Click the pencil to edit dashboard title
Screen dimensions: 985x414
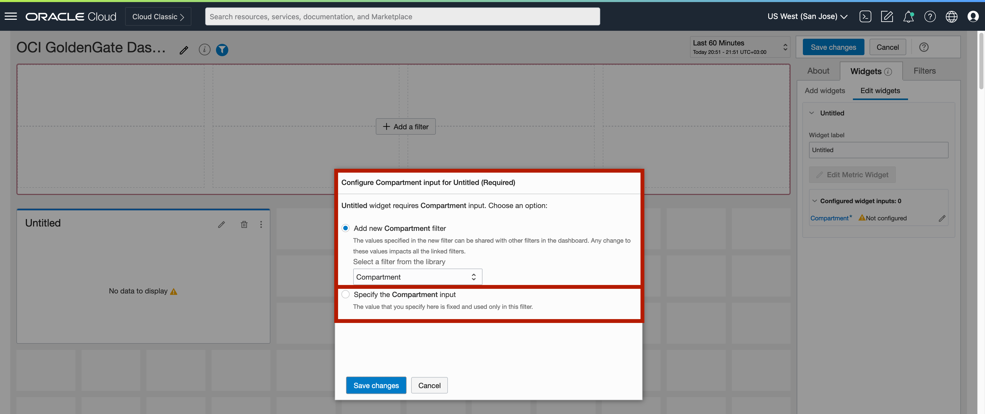point(184,50)
